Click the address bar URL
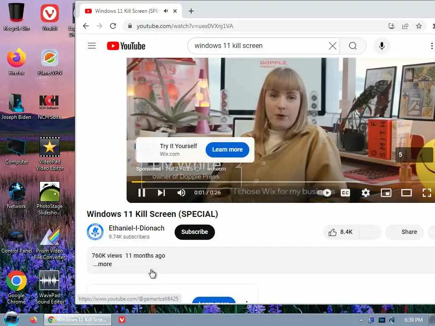This screenshot has width=435, height=326. click(x=185, y=26)
